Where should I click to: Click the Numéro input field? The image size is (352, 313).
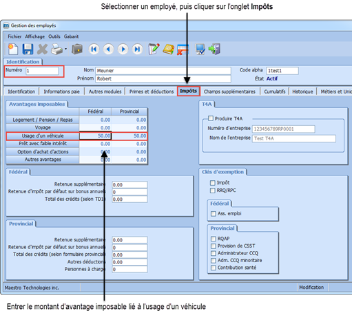[x=42, y=71]
